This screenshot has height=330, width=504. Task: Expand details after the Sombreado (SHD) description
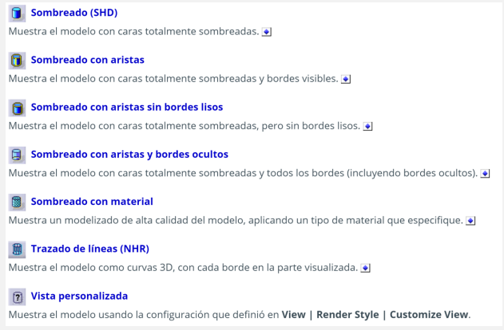tap(267, 32)
